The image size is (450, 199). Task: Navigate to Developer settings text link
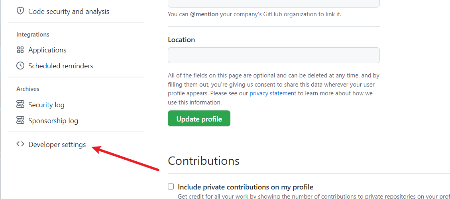(57, 145)
